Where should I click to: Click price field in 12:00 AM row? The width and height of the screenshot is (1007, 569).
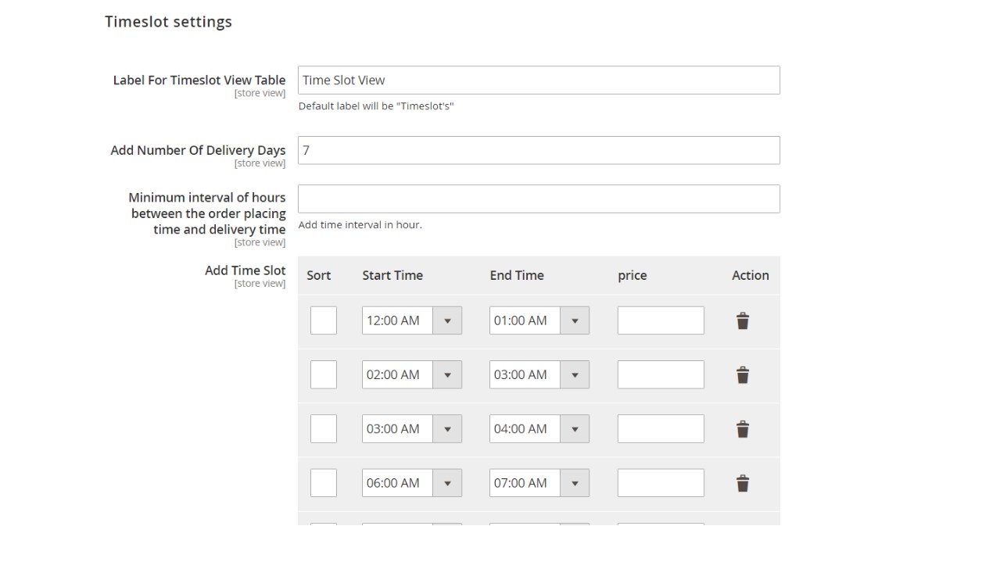coord(661,320)
